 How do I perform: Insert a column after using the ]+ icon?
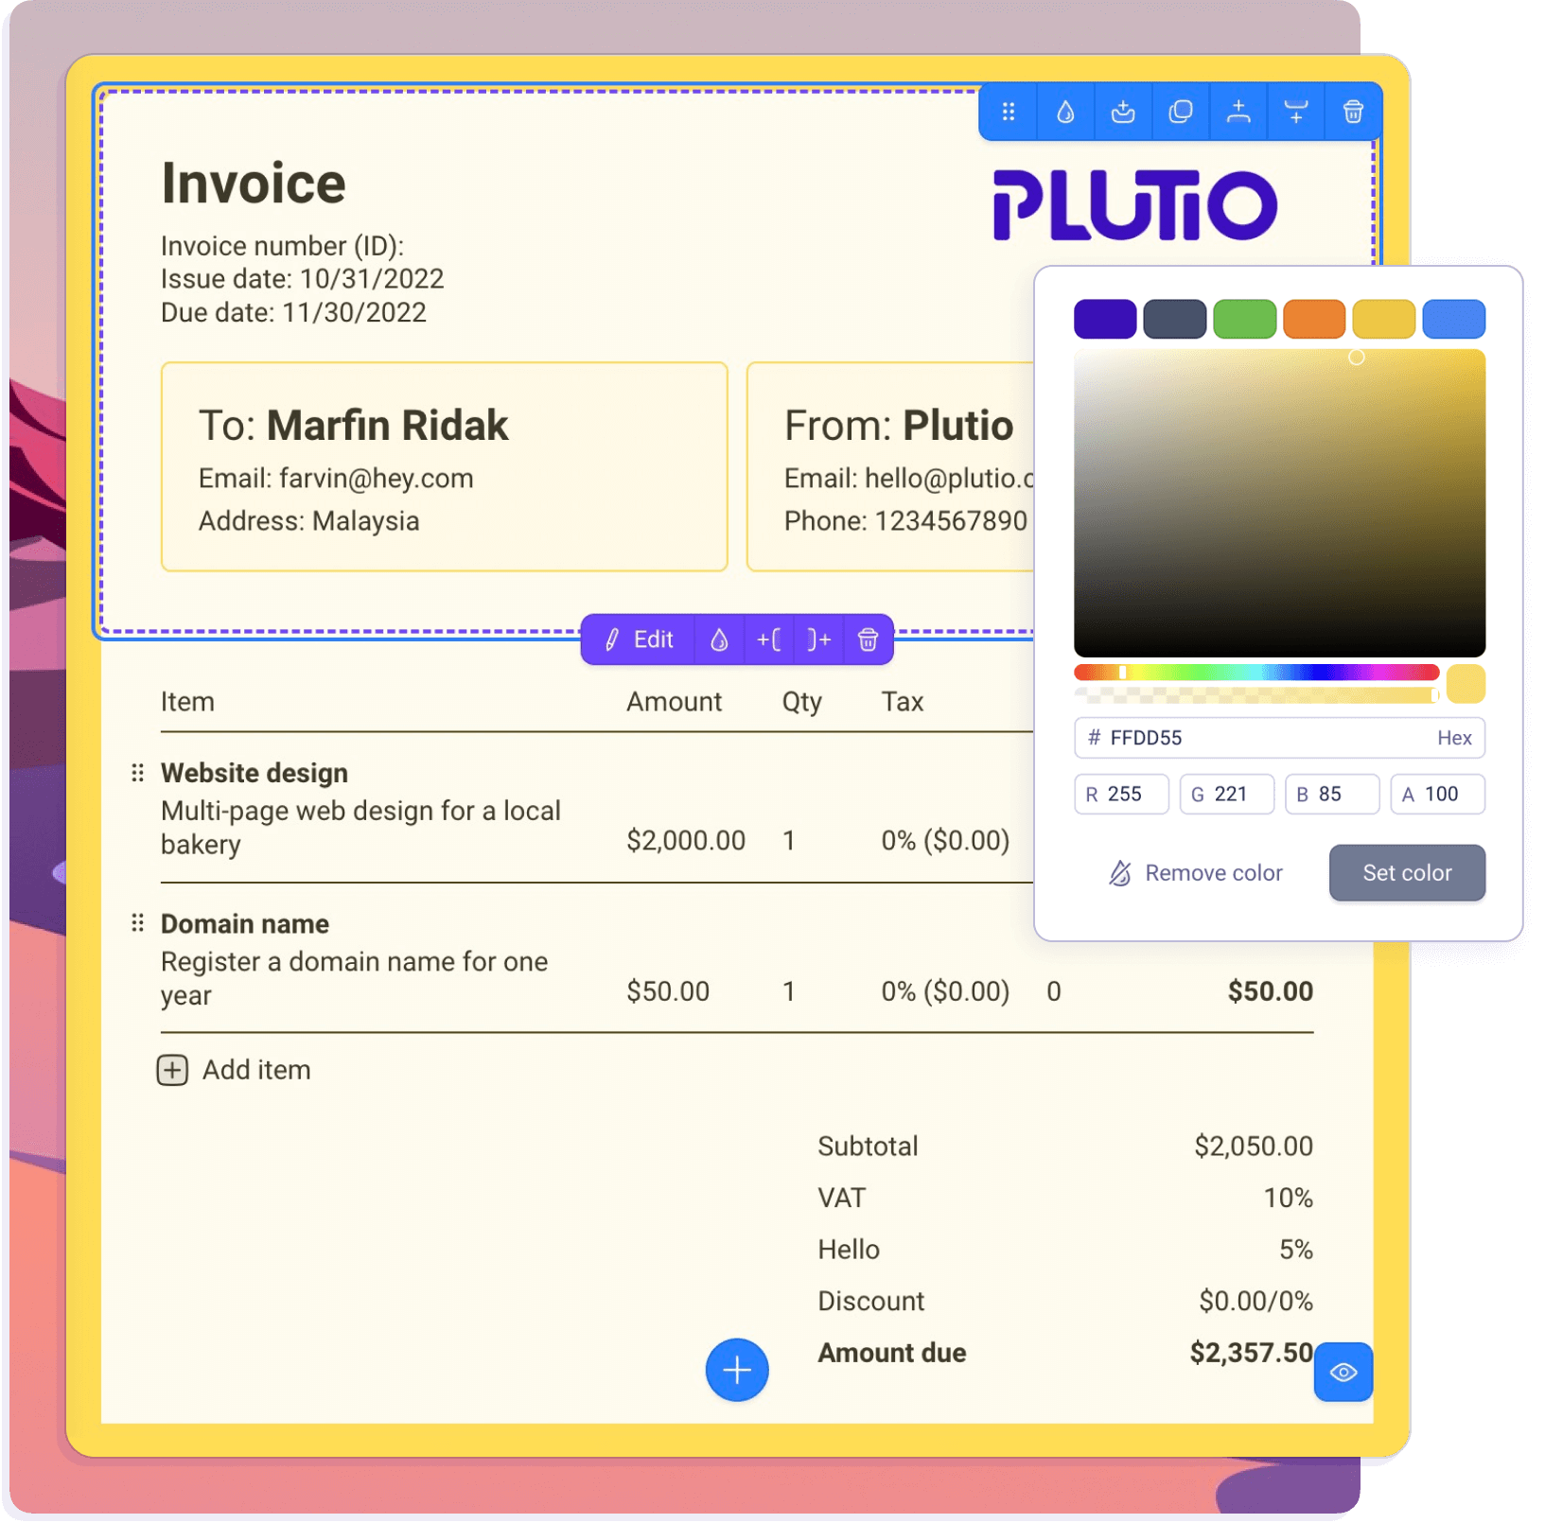[819, 639]
